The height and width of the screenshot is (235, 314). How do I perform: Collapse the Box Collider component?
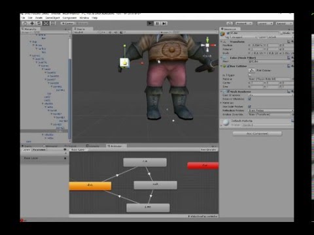[222, 66]
